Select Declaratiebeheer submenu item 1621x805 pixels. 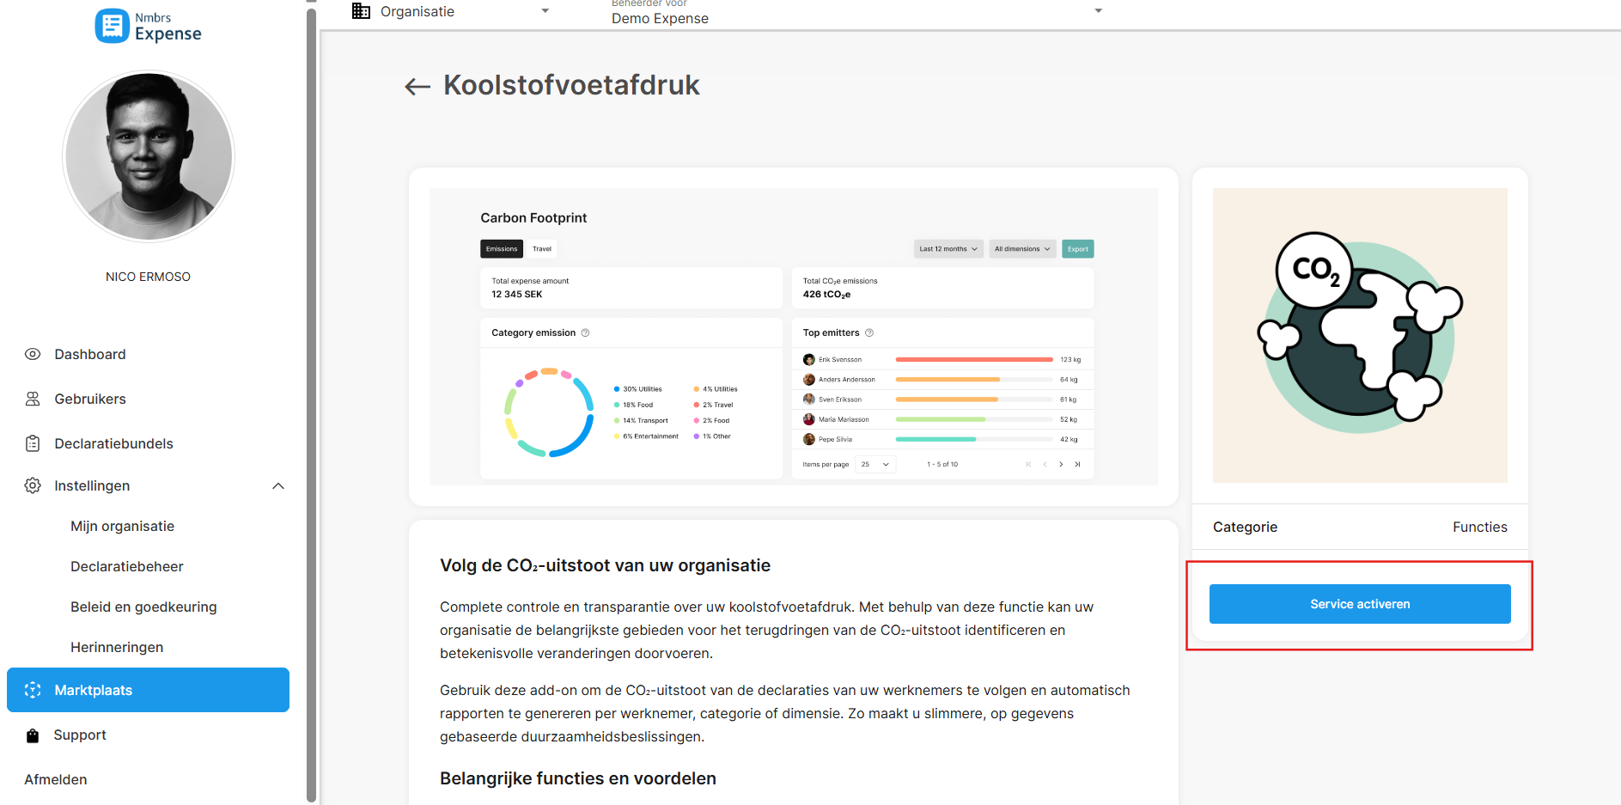pyautogui.click(x=127, y=566)
